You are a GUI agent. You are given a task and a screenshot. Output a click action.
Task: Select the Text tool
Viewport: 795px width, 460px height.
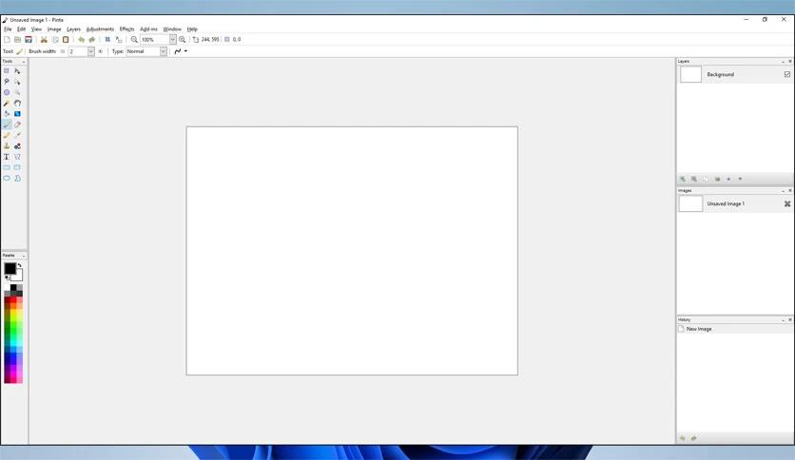click(7, 157)
